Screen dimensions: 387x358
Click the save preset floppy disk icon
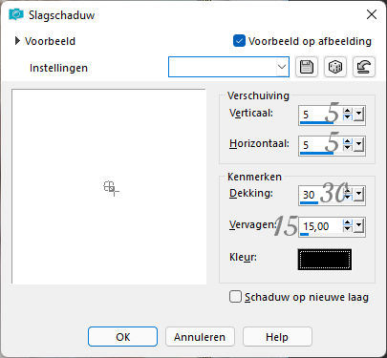(307, 67)
